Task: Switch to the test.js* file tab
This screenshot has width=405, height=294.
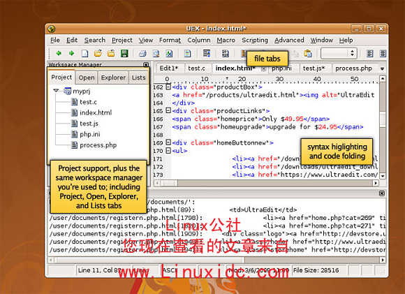Action: tap(314, 68)
